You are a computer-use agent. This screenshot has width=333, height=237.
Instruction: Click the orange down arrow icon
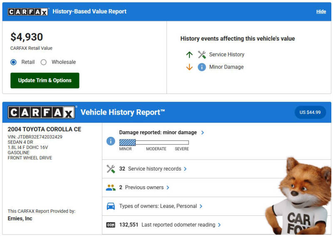pos(189,67)
